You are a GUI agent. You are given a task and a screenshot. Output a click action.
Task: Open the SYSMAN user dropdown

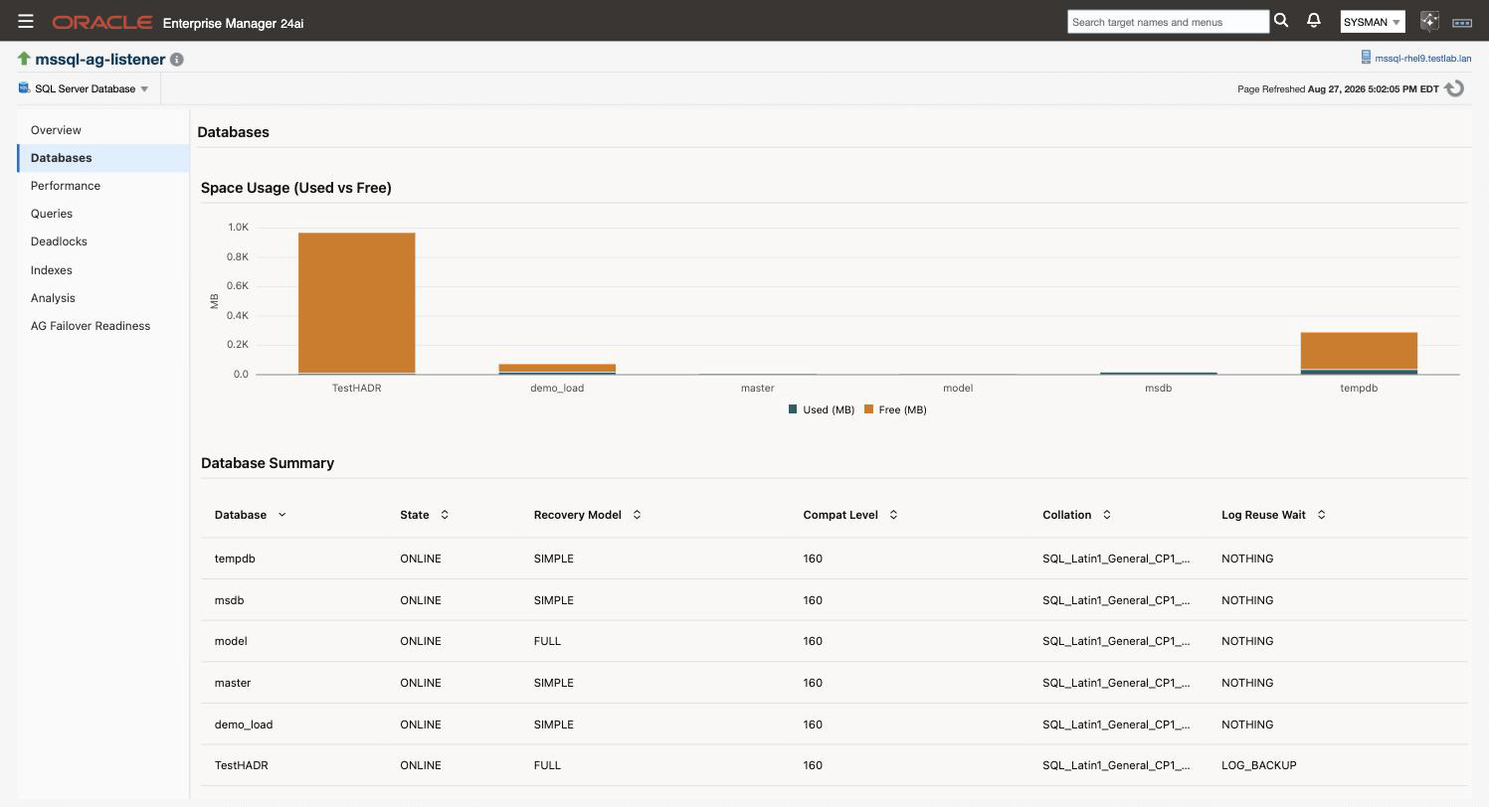click(1373, 22)
